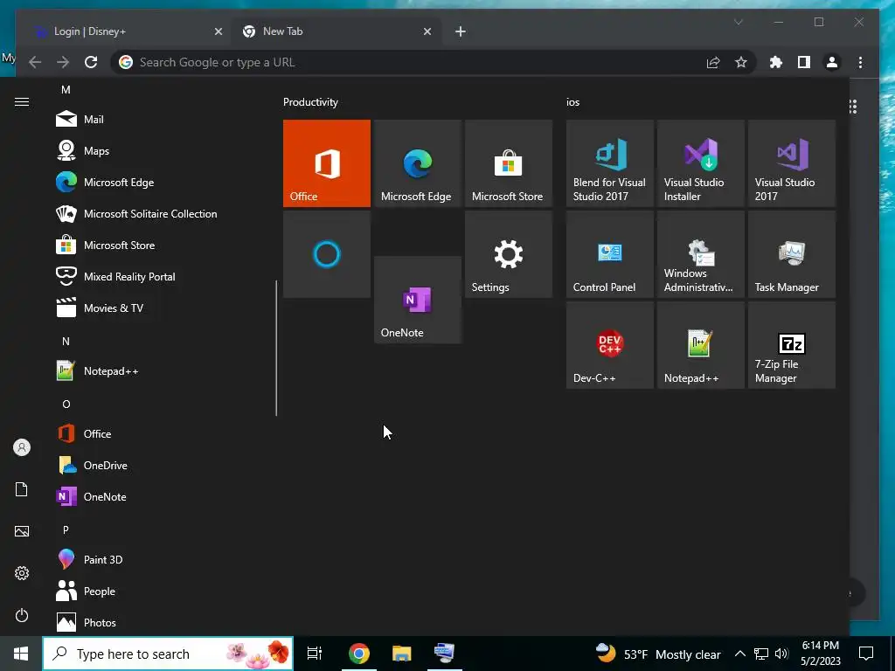Open Chrome three-dot menu
Screen dimensions: 895x671
pyautogui.click(x=860, y=62)
